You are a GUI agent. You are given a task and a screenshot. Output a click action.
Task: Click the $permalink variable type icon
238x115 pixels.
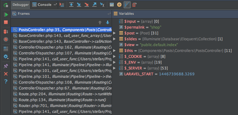coord(121,27)
